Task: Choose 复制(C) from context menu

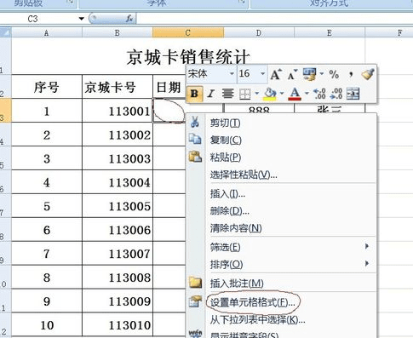Action: pyautogui.click(x=282, y=140)
